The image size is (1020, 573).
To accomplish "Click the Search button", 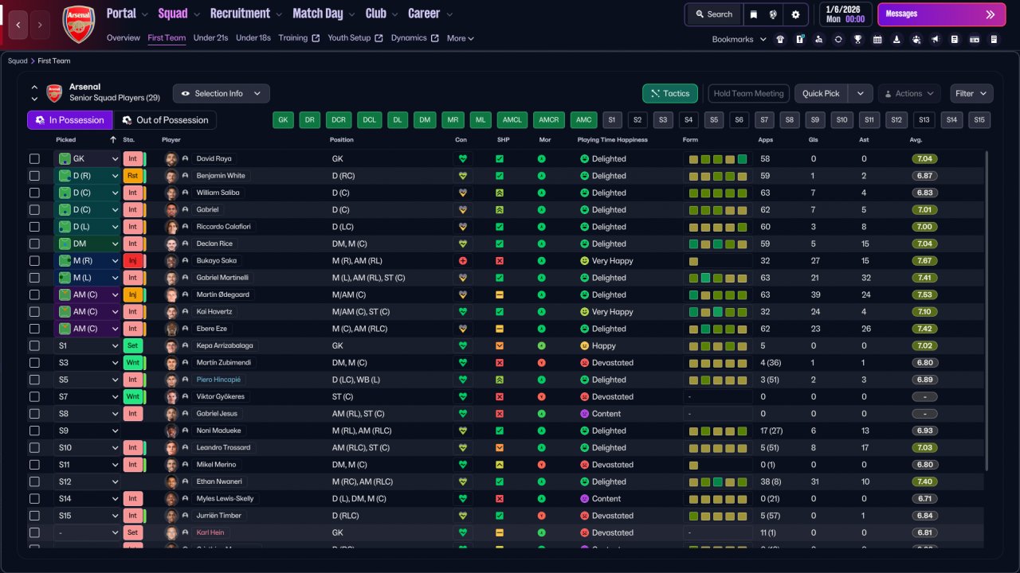I will [714, 14].
